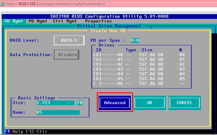Click the RAID Level label
This screenshot has width=217, height=135.
pos(24,40)
